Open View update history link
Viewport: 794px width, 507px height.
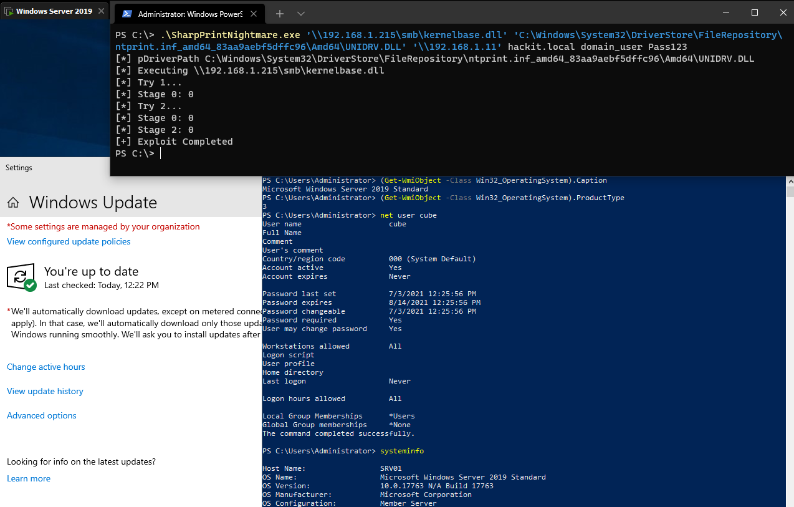[45, 391]
